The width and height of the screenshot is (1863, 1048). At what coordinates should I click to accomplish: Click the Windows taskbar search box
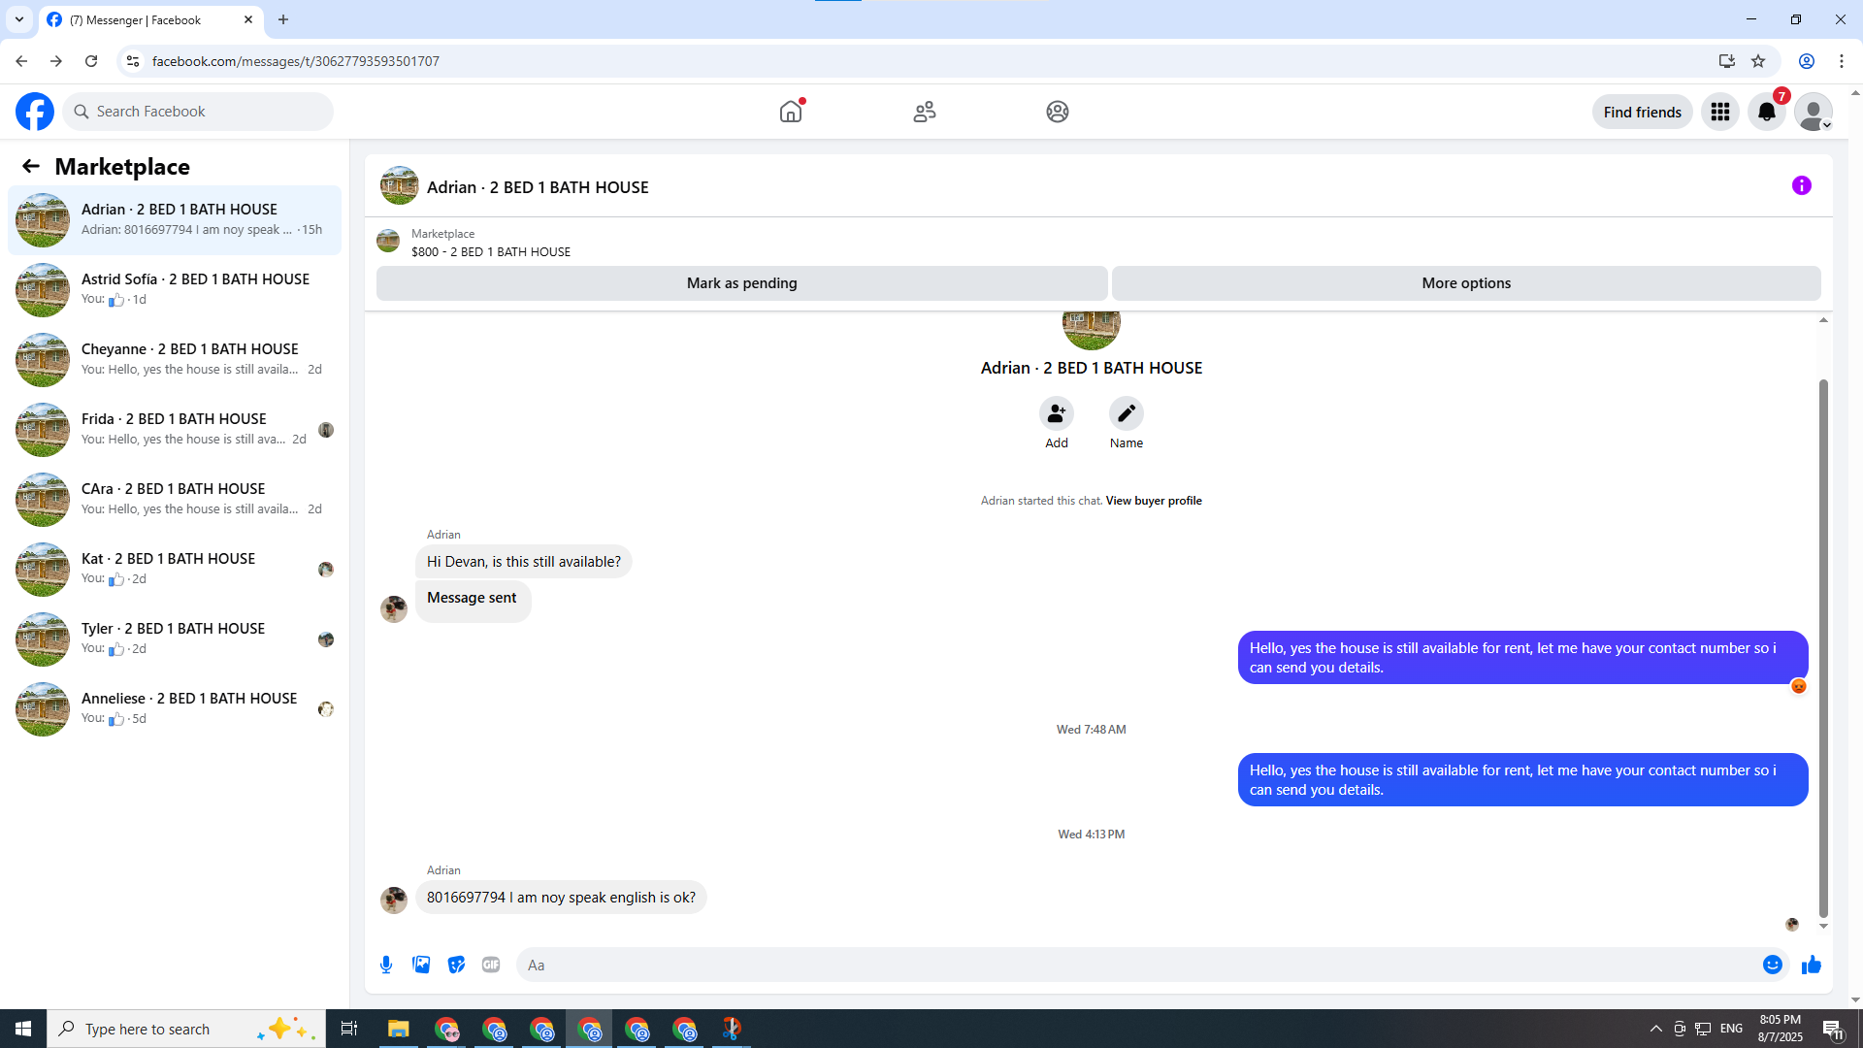coord(186,1029)
